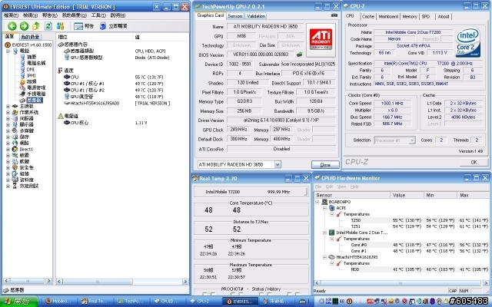Open GPU-Z graphics card selection dropdown
The height and width of the screenshot is (307, 492).
tap(278, 164)
